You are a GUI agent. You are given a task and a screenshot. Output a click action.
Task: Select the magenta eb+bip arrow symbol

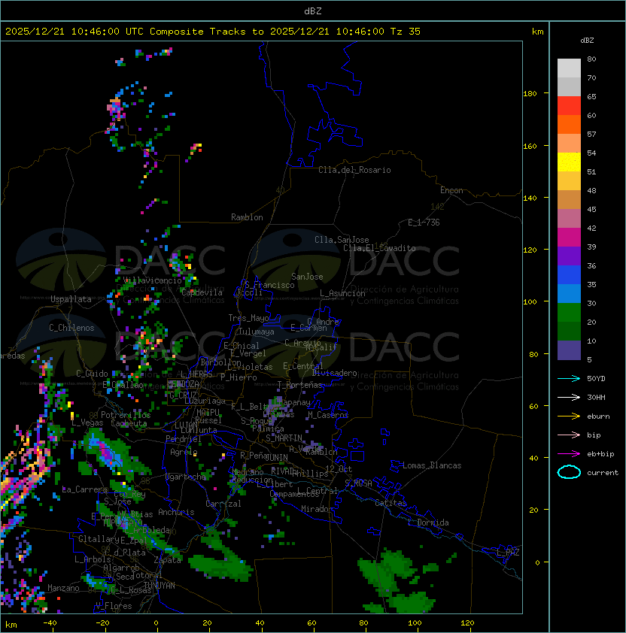[x=569, y=454]
